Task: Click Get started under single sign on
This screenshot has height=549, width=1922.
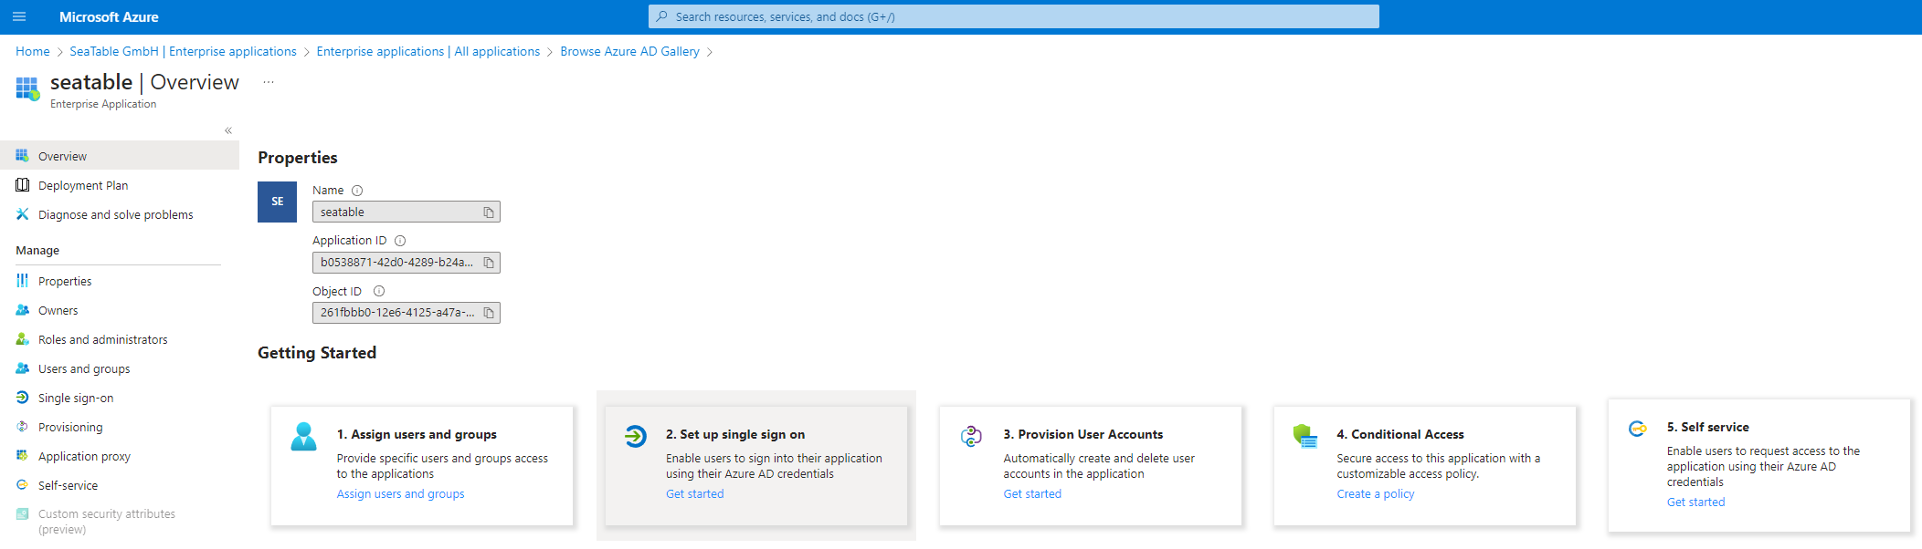Action: 694,493
